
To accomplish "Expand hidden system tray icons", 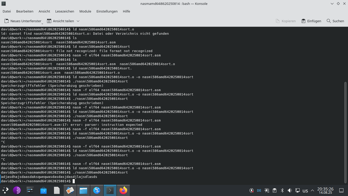I will coord(312,190).
